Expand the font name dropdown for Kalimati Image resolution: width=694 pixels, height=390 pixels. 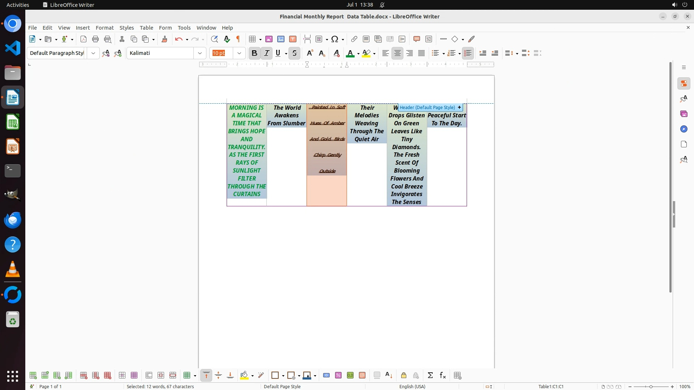[x=200, y=53]
